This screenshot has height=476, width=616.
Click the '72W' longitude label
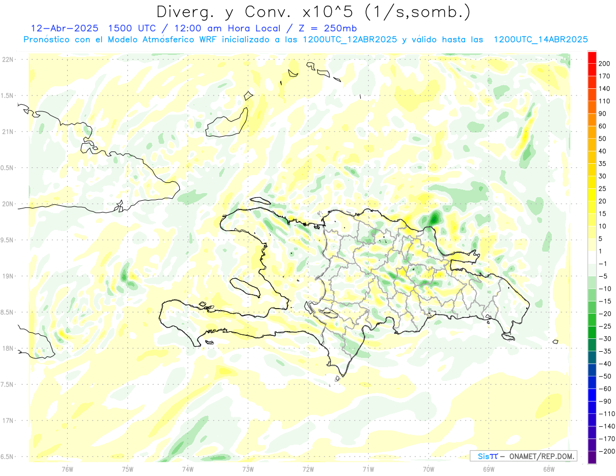pyautogui.click(x=308, y=469)
